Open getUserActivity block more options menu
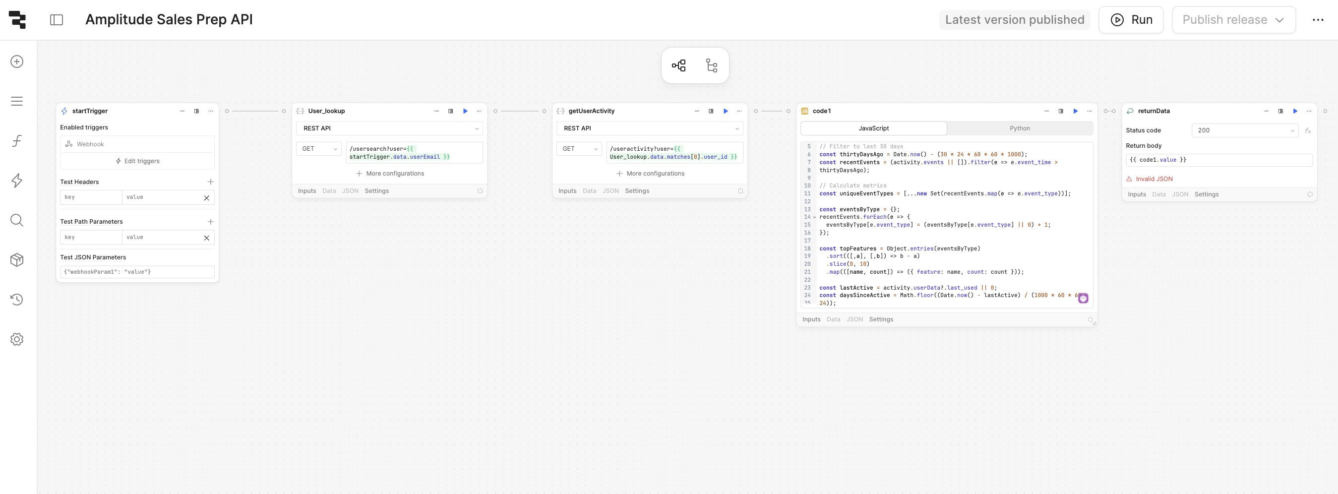The height and width of the screenshot is (494, 1338). point(739,111)
